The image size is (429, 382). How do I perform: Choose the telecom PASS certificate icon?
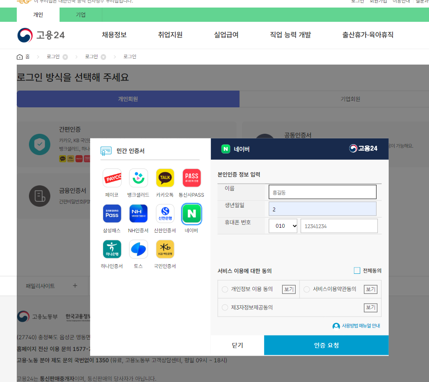pyautogui.click(x=192, y=178)
